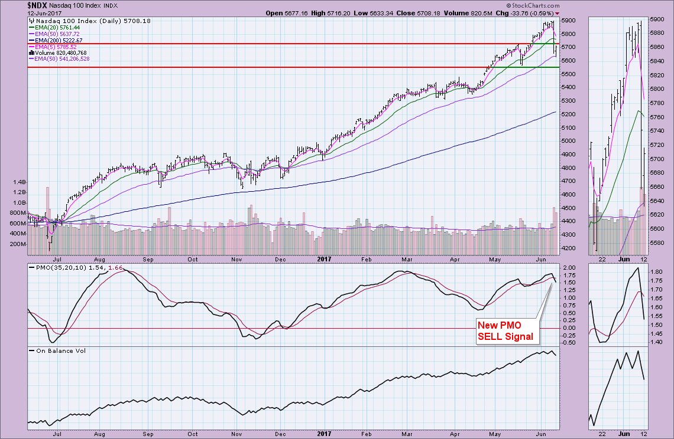Click the Nov label below the price panel
Screen dimensions: 674x439
pyautogui.click(x=236, y=259)
